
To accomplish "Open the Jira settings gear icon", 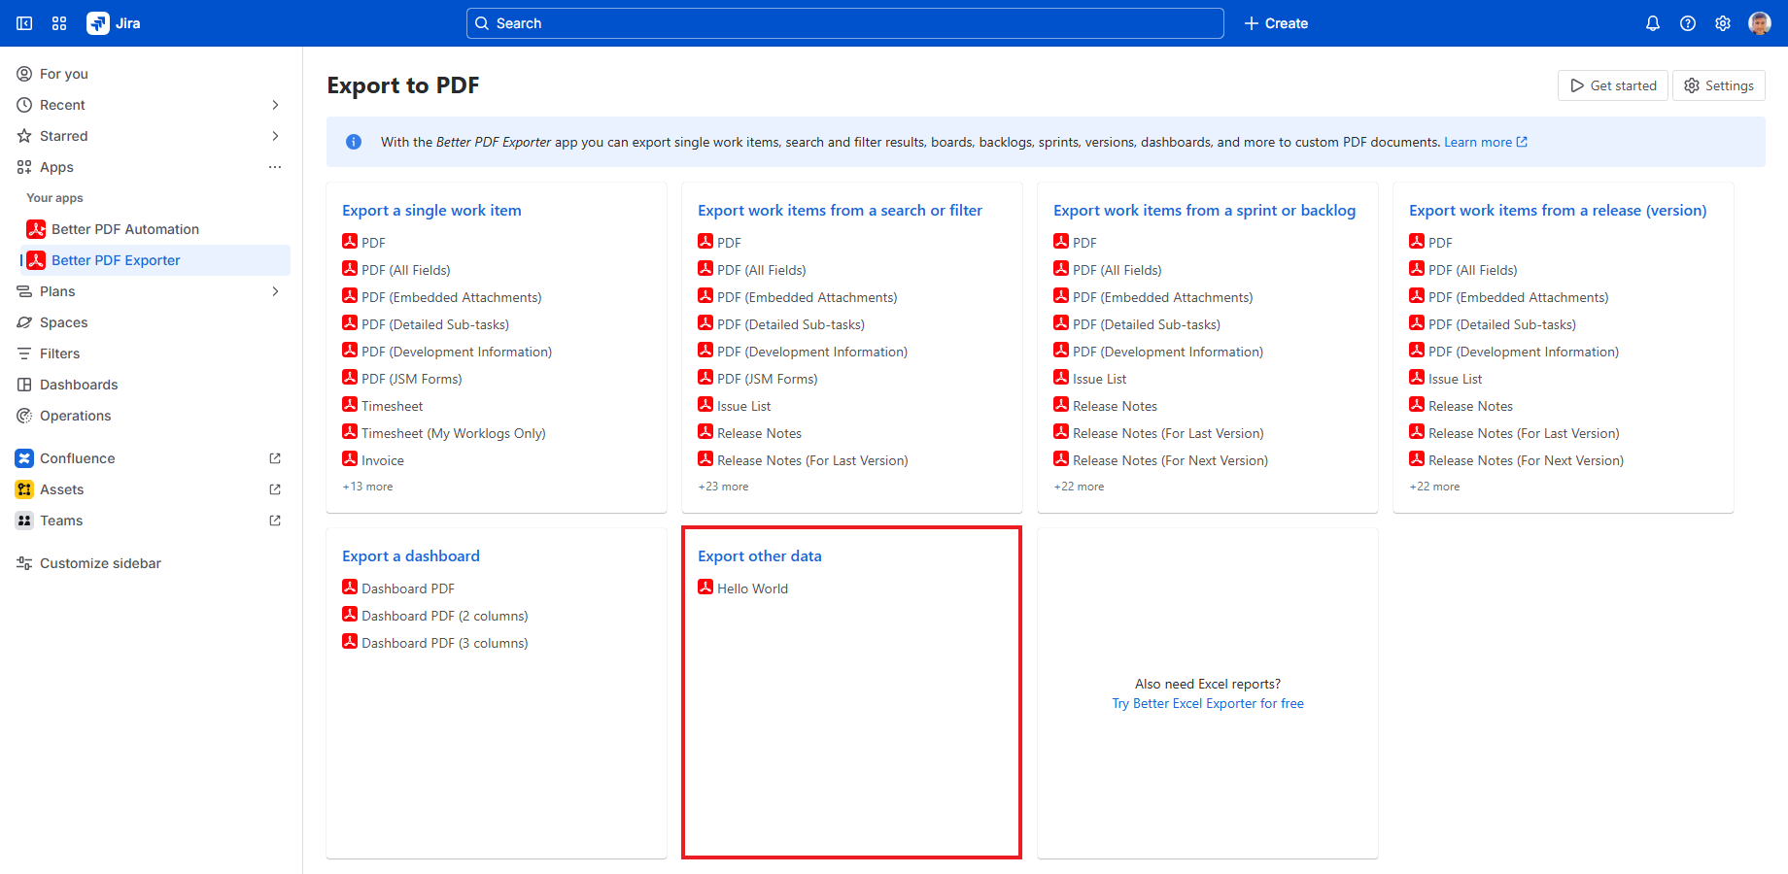I will (1722, 23).
